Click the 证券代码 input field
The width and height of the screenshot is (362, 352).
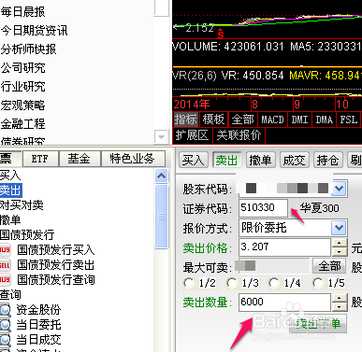point(263,208)
